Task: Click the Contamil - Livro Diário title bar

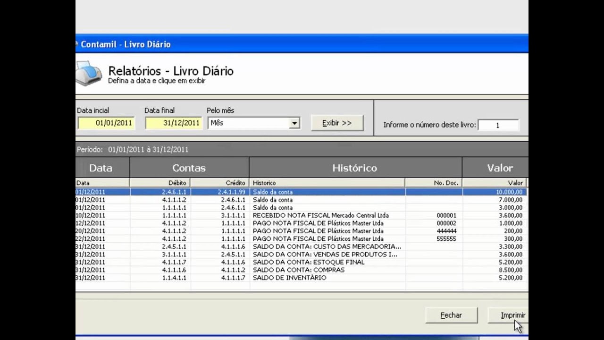Action: pyautogui.click(x=302, y=44)
